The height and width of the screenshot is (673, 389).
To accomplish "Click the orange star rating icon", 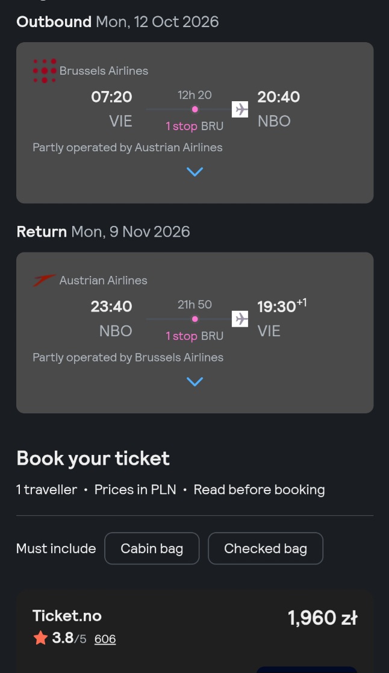I will tap(41, 638).
